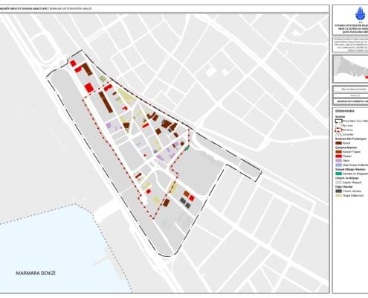Click the Göstergeler legend heading
Viewport: 368px width, 298px height.
tap(345, 111)
